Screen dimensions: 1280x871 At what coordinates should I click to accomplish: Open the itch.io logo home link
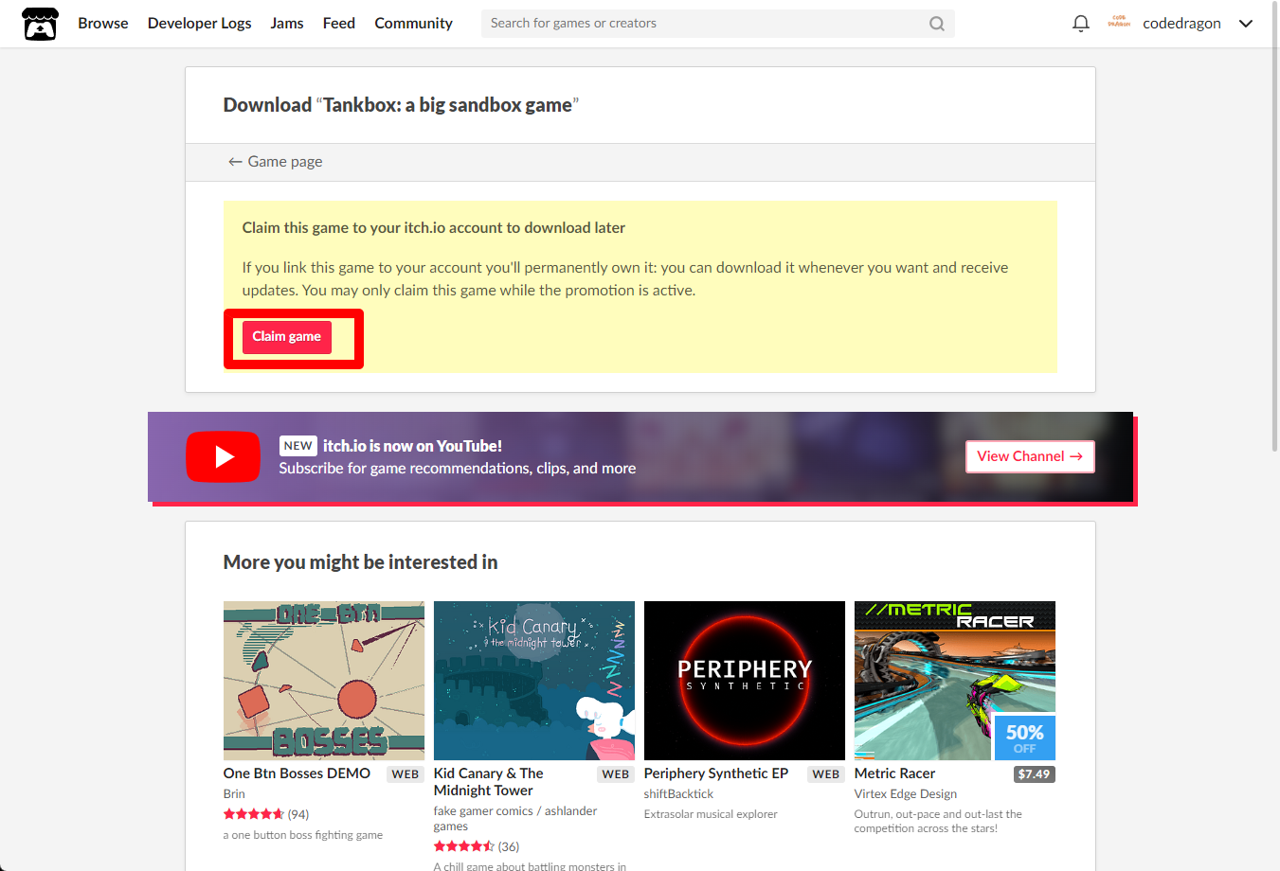click(x=40, y=24)
